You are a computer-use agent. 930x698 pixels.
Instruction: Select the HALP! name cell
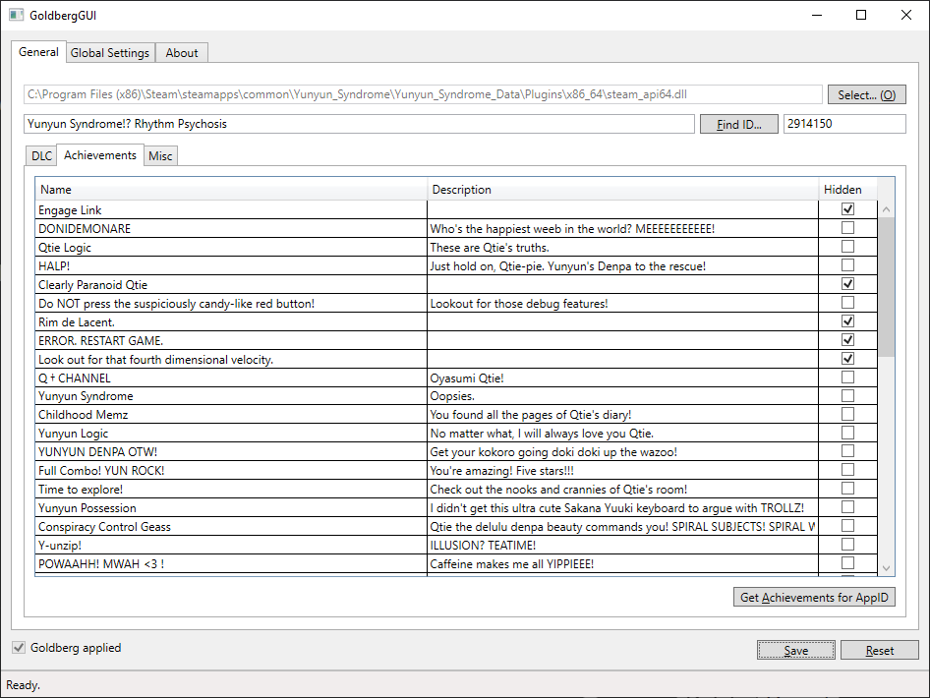point(231,265)
